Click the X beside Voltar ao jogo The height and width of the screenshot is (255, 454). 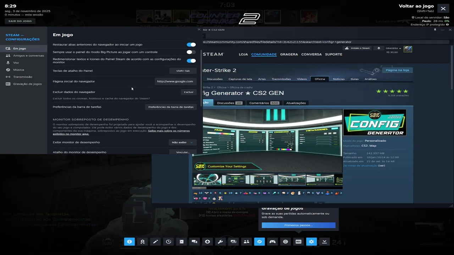(x=443, y=8)
